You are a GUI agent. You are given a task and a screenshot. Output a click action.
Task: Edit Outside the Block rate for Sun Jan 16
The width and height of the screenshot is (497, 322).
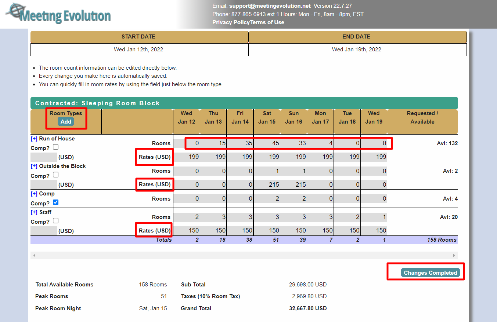tap(294, 185)
